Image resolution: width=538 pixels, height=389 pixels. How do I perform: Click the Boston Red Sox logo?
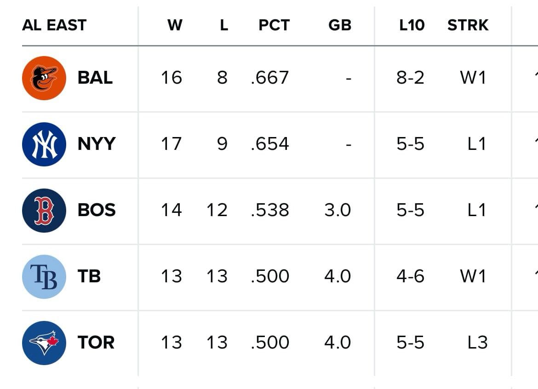point(44,211)
